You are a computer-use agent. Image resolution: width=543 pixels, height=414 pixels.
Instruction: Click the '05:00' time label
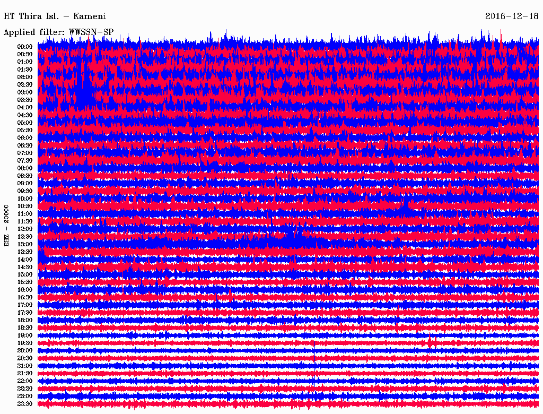[x=25, y=123]
